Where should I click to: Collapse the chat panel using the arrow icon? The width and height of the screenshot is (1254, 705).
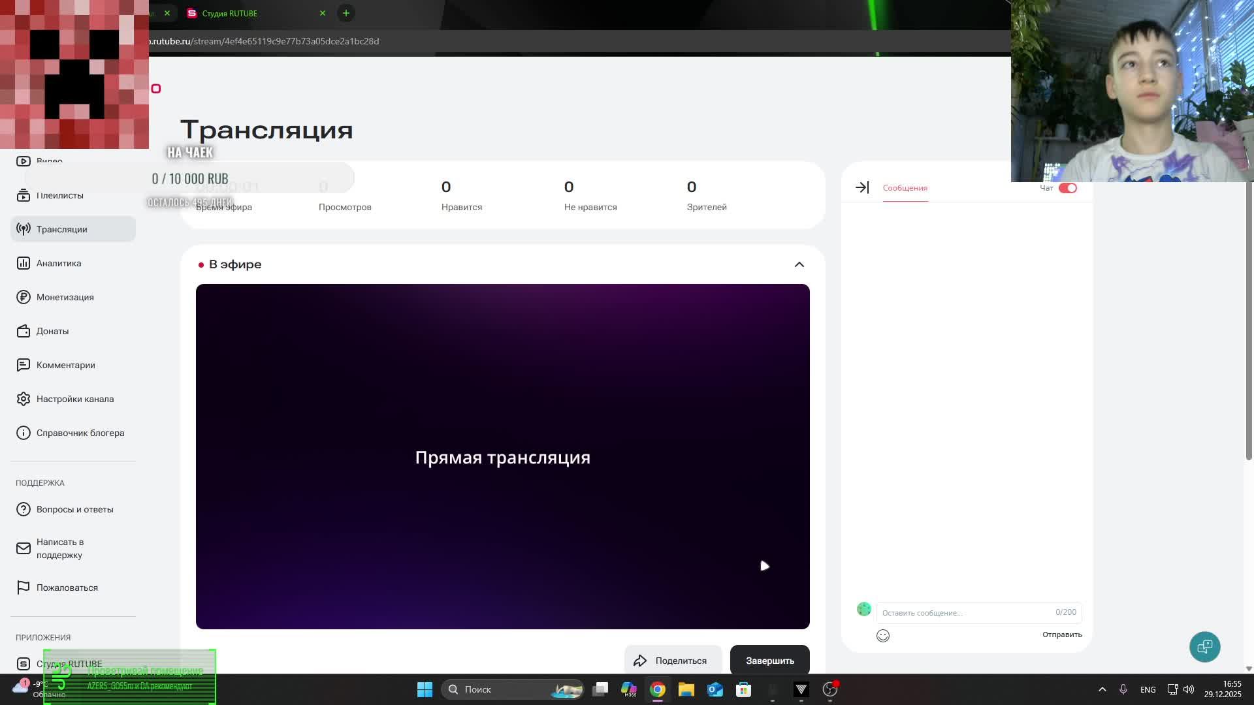[862, 187]
